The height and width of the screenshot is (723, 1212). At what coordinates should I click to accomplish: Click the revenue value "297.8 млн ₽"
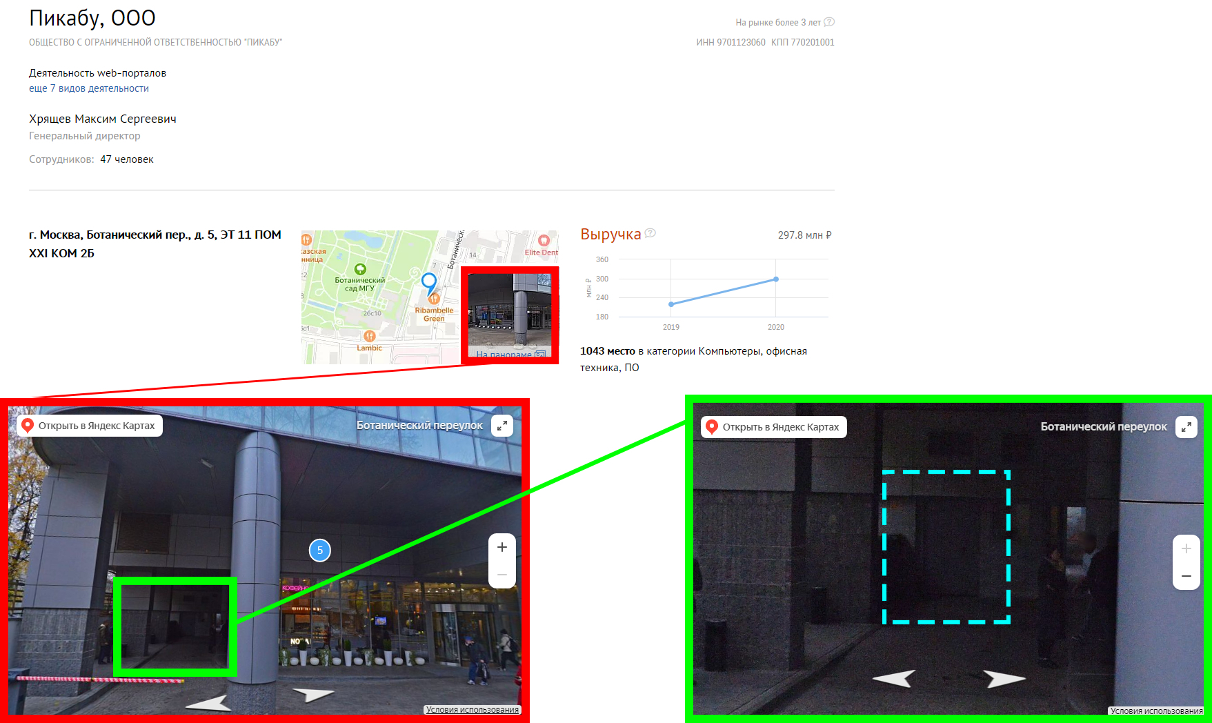tap(805, 235)
